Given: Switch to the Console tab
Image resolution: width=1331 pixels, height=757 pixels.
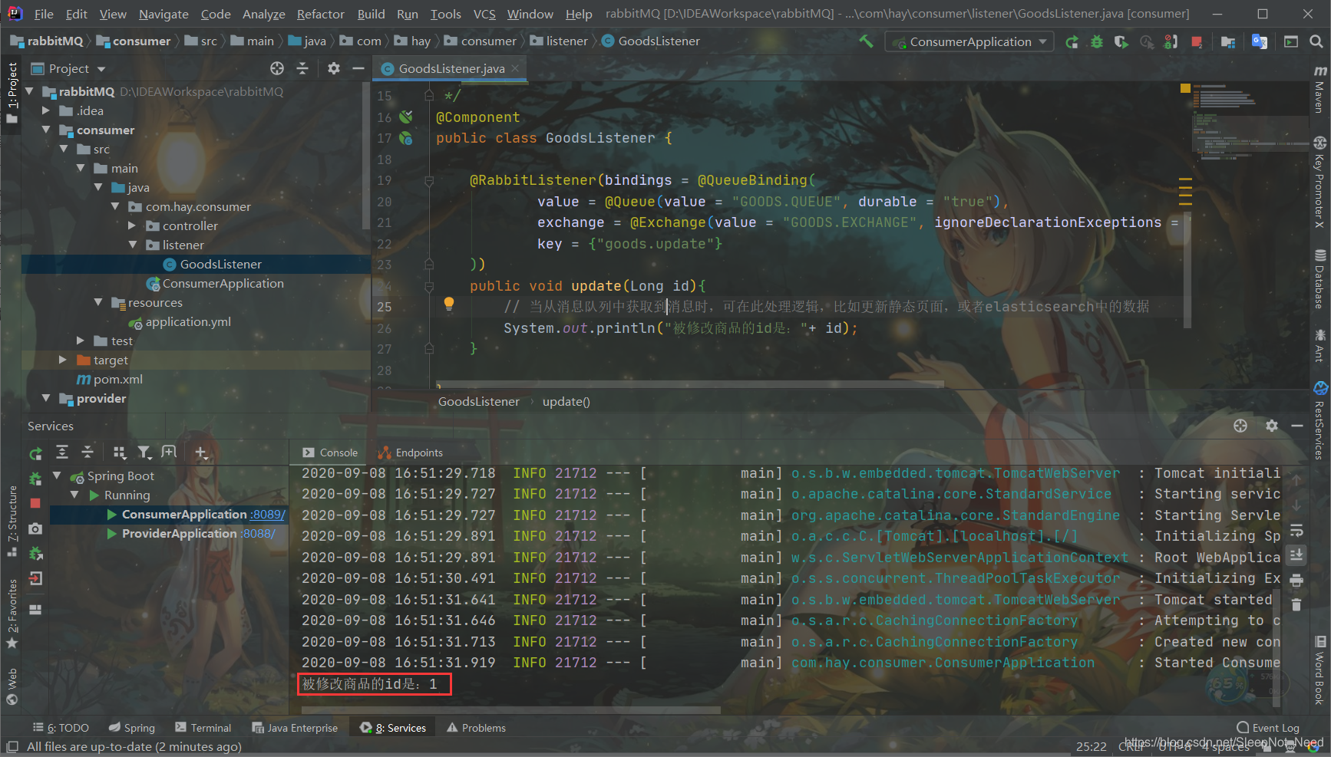Looking at the screenshot, I should tap(330, 453).
